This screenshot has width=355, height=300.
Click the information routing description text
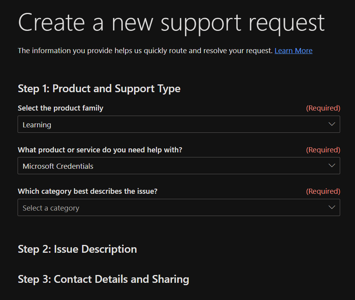(145, 51)
